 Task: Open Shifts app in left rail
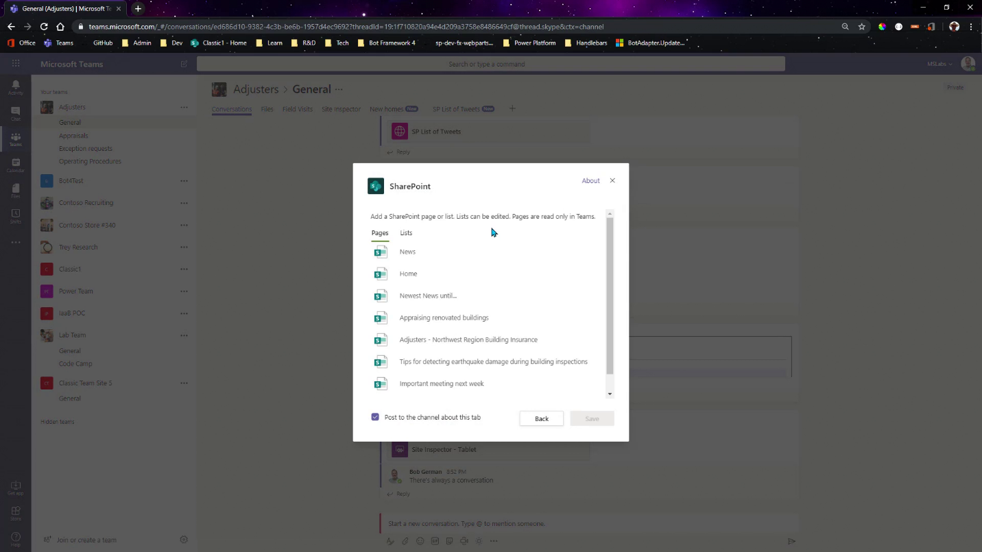pos(15,217)
